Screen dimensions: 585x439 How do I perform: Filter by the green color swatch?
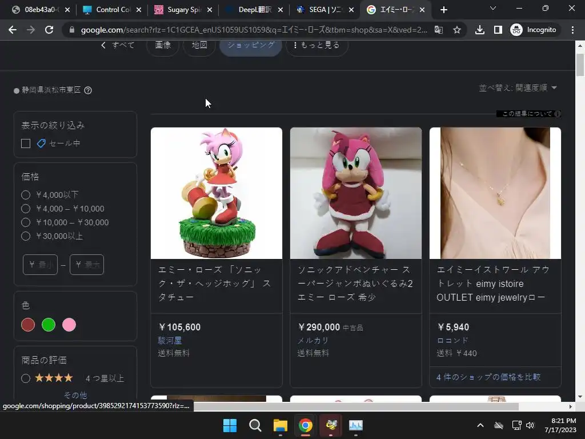(x=49, y=325)
